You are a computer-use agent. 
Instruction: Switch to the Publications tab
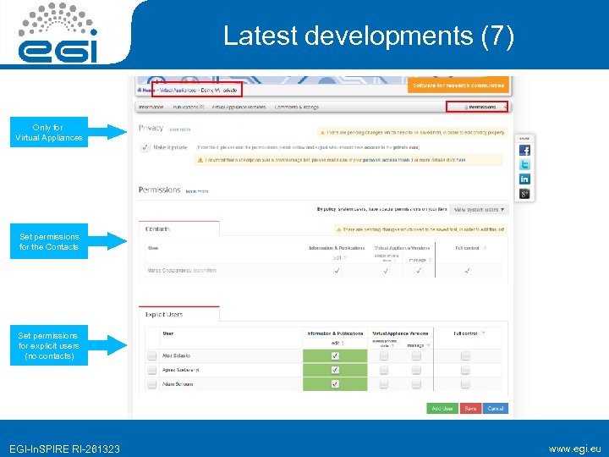click(189, 107)
